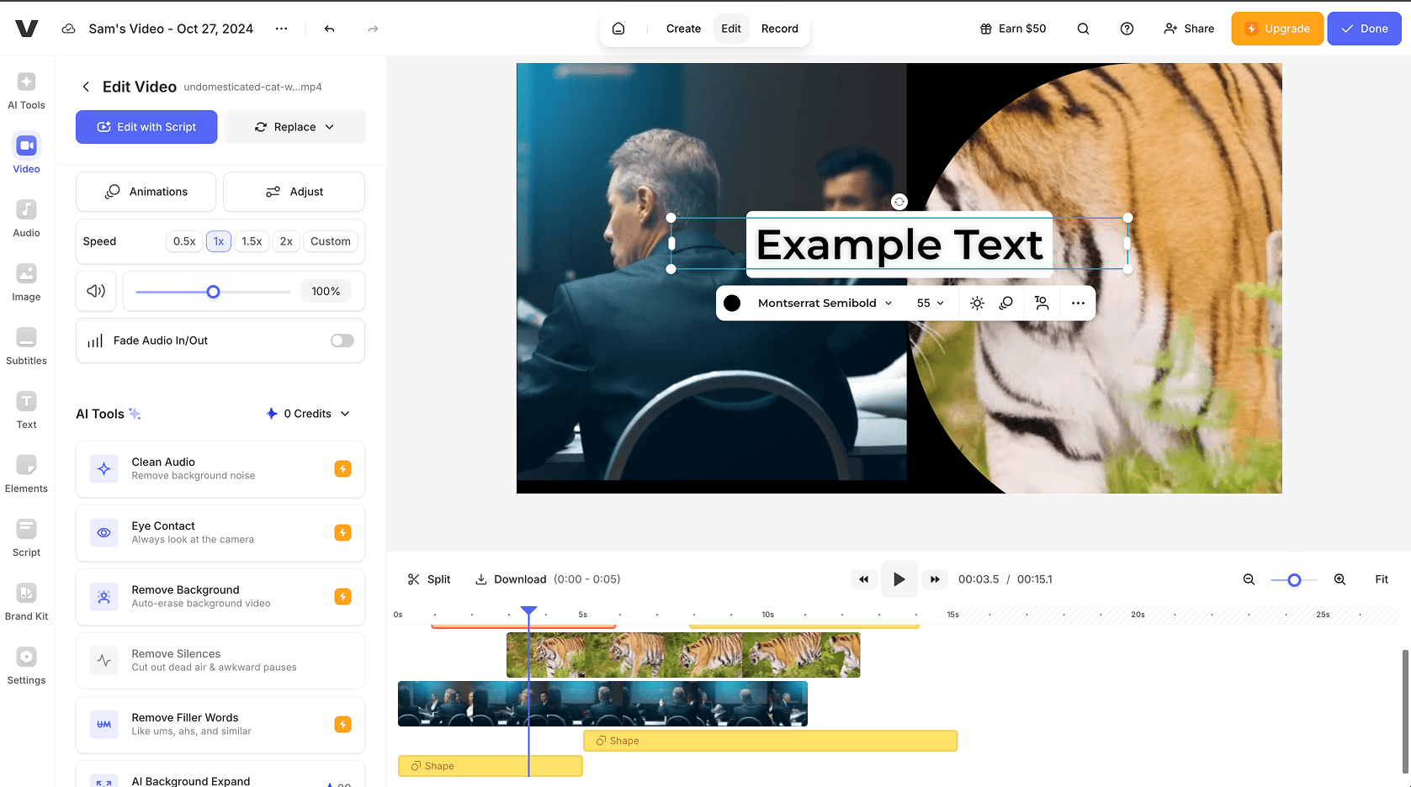Click the Edit with Script button
The image size is (1411, 787).
146,127
